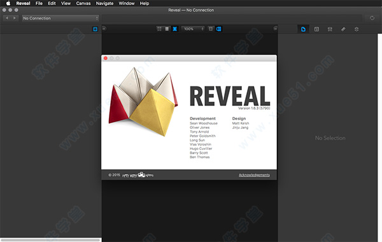This screenshot has width=382, height=242.
Task: Open the Attributes inspector tab
Action: coord(330,29)
